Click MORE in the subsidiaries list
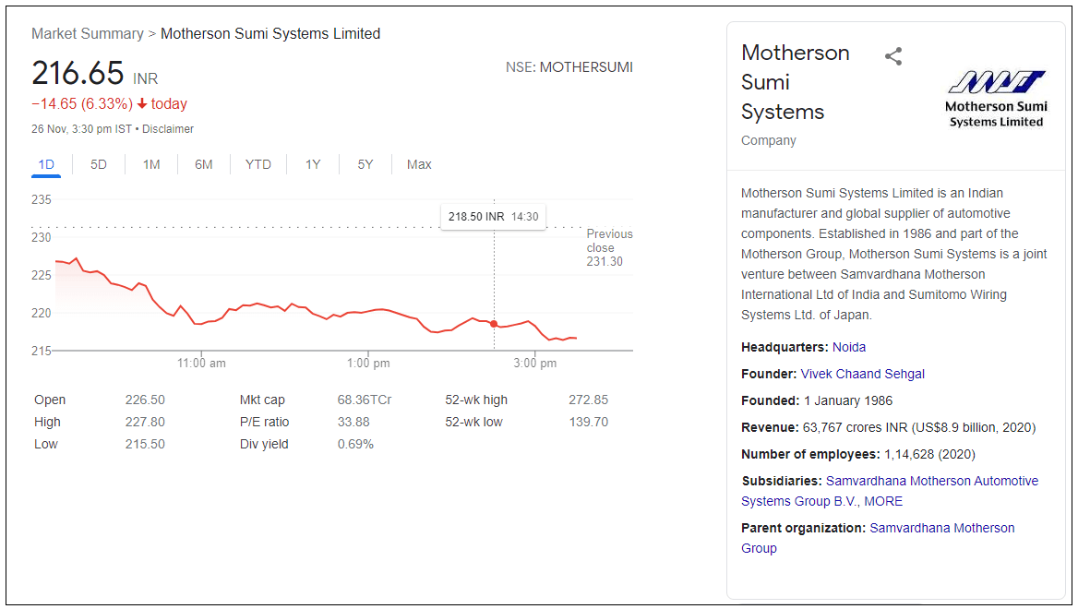1078x609 pixels. (883, 501)
